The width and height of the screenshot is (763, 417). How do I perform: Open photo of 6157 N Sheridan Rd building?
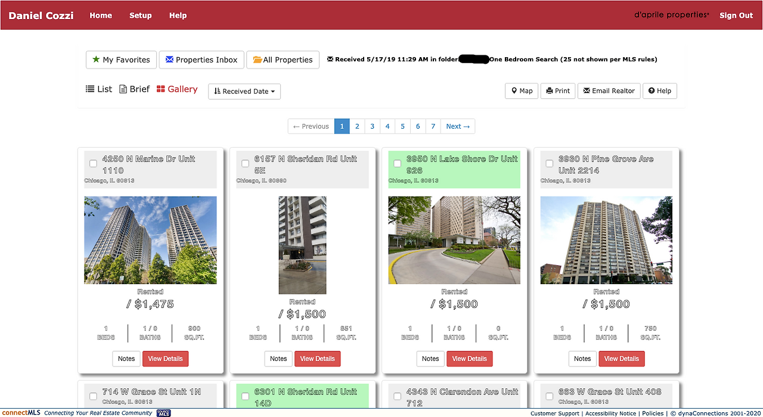tap(302, 245)
